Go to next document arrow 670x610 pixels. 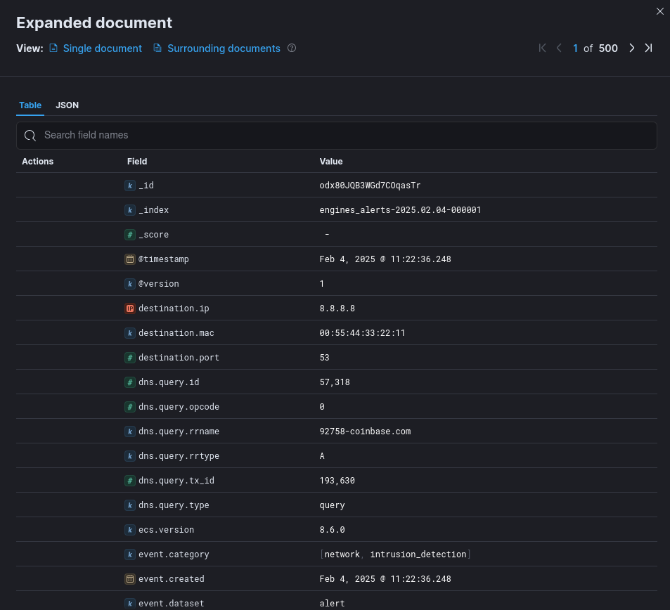[631, 48]
